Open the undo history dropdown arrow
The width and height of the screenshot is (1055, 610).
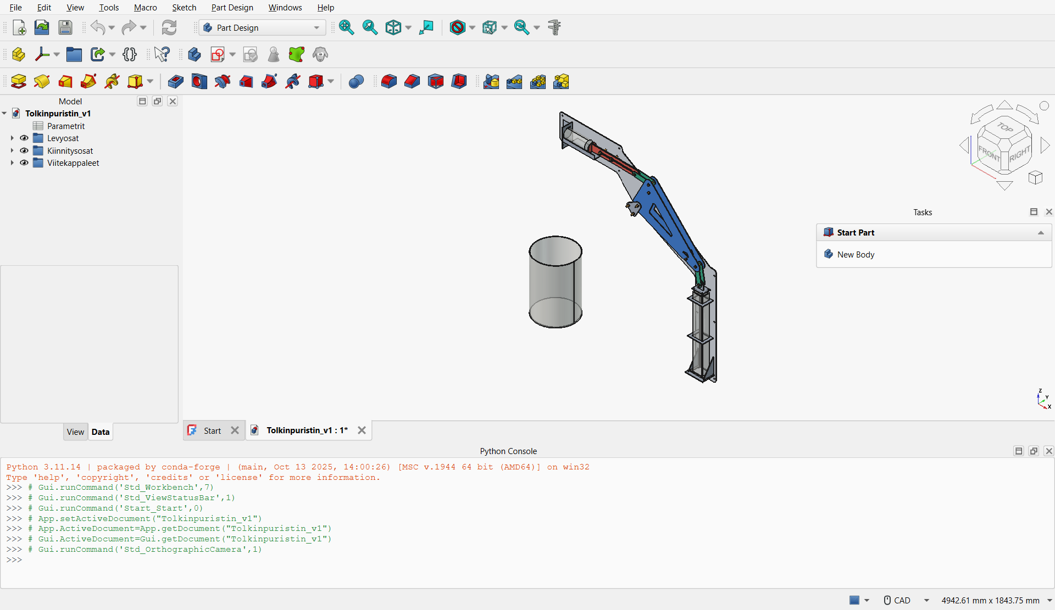(x=112, y=27)
